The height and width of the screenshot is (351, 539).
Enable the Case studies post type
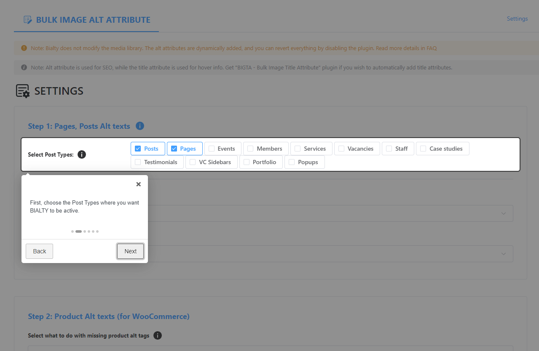(x=423, y=148)
